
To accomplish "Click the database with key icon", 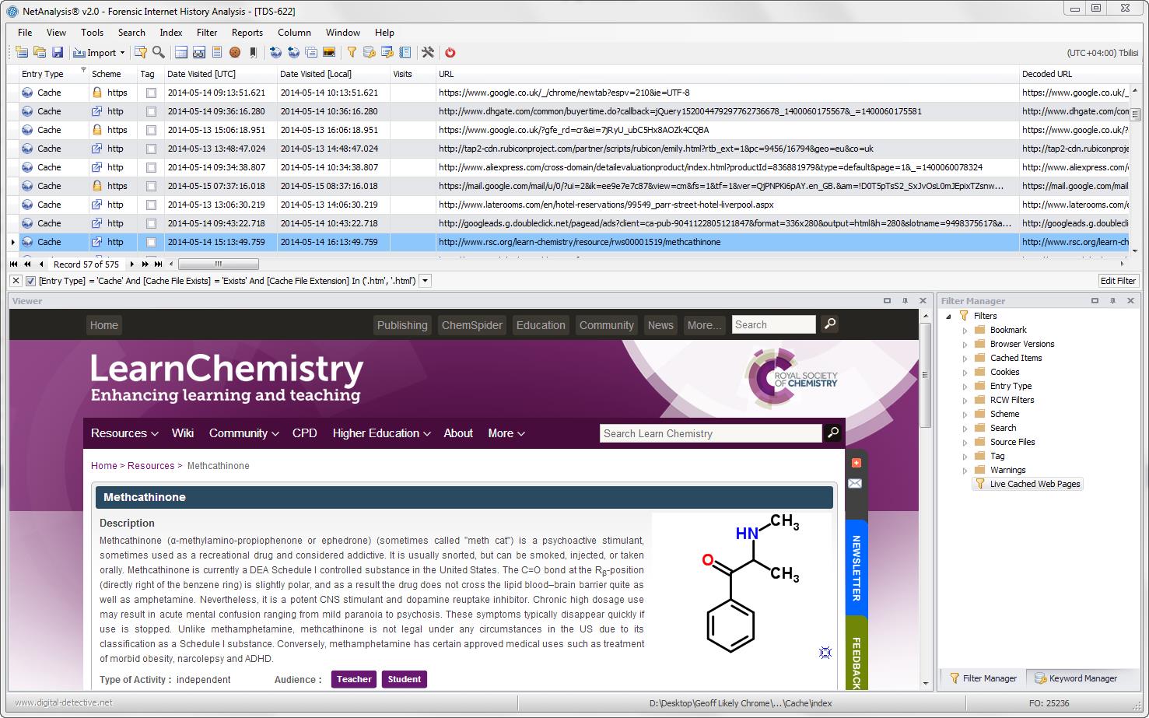I will 370,52.
